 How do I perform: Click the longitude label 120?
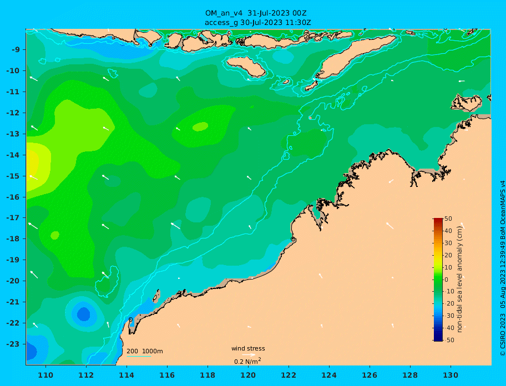tap(248, 375)
